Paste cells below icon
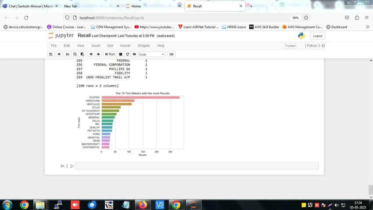 click(82, 54)
